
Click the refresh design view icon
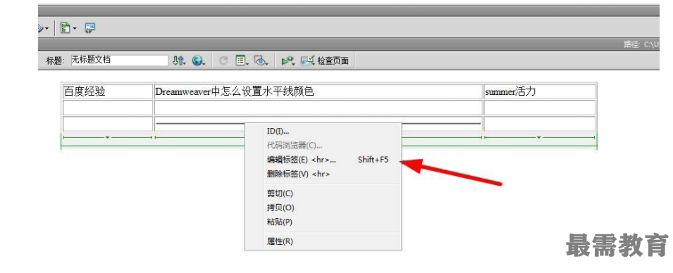223,61
